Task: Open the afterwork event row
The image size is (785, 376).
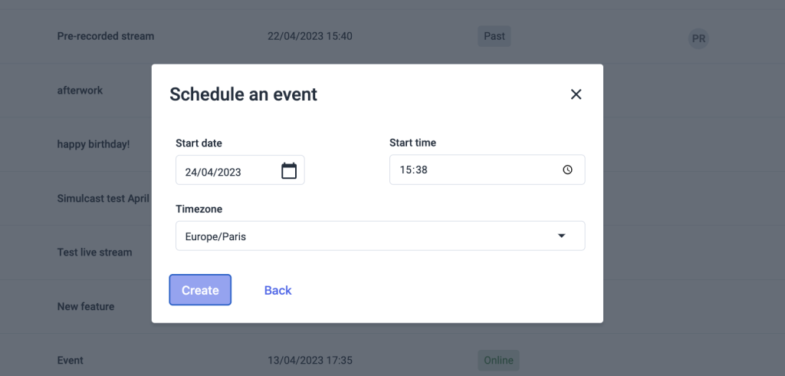Action: point(80,90)
